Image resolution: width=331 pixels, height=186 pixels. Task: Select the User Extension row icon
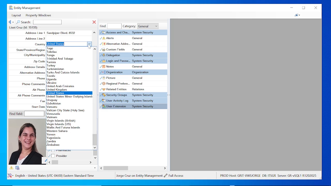(x=103, y=106)
